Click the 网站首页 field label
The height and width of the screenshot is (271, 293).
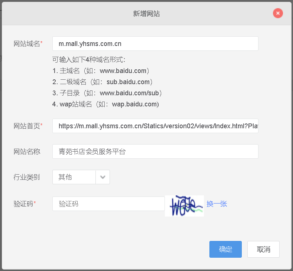coord(27,126)
